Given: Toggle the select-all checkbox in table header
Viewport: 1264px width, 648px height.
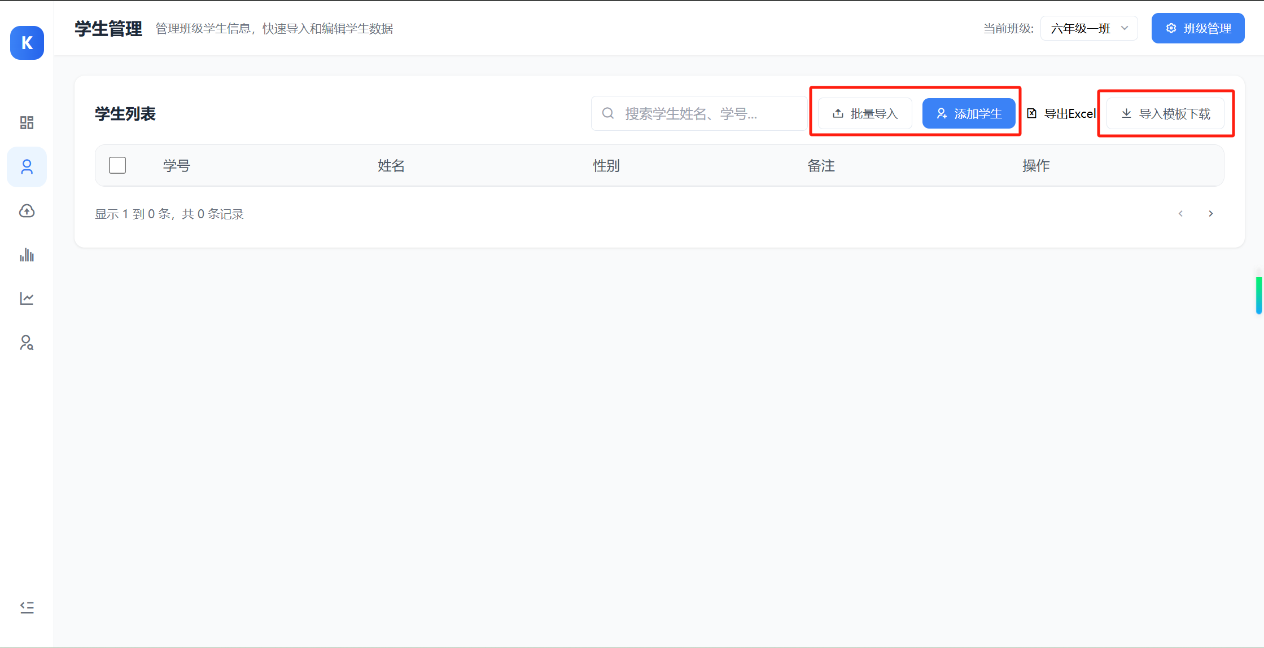Looking at the screenshot, I should [117, 165].
